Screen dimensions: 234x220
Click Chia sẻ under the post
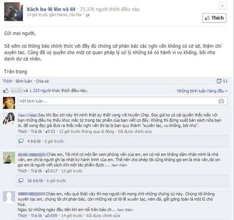(42, 81)
